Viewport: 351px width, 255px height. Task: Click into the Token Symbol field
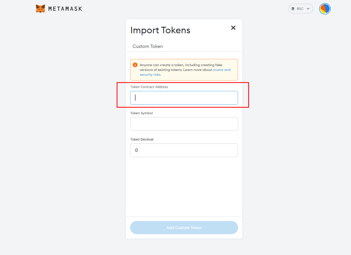(x=184, y=124)
